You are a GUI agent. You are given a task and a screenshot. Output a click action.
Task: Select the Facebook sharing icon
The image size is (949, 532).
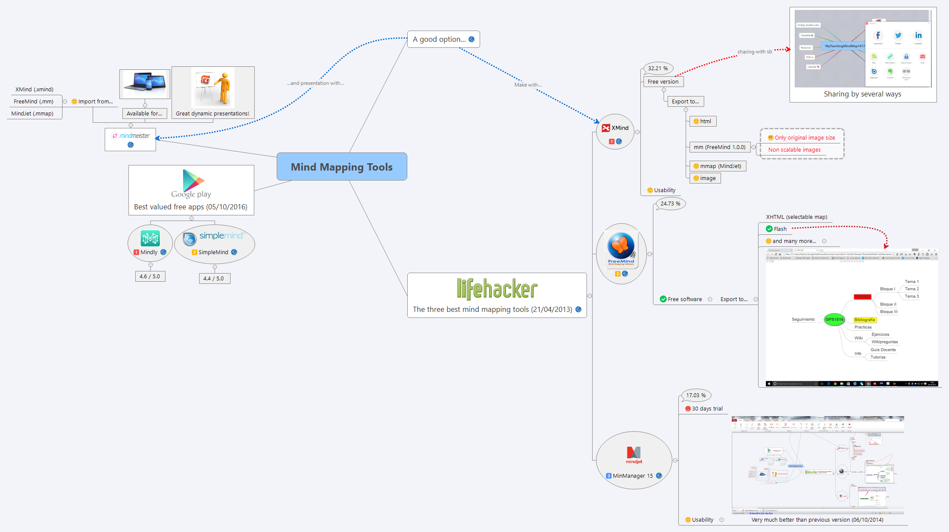click(877, 36)
